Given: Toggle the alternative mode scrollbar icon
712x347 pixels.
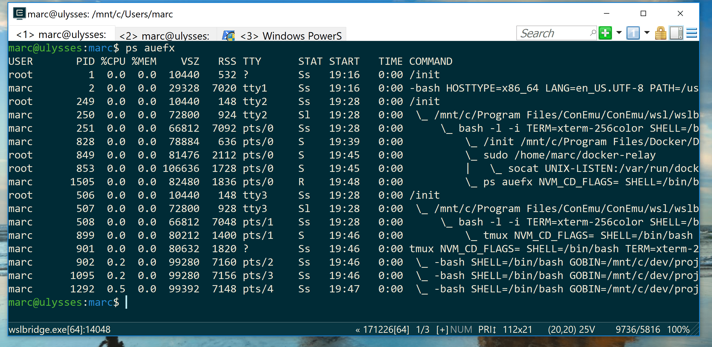Looking at the screenshot, I should click(x=676, y=33).
